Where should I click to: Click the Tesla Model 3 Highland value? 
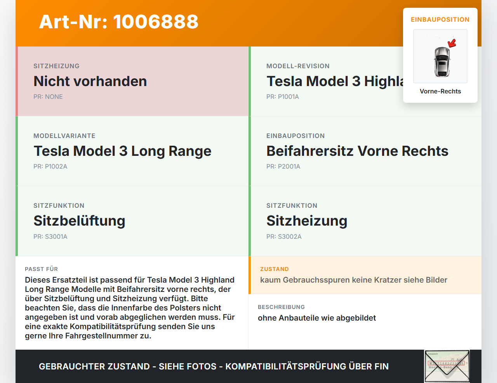coord(335,81)
